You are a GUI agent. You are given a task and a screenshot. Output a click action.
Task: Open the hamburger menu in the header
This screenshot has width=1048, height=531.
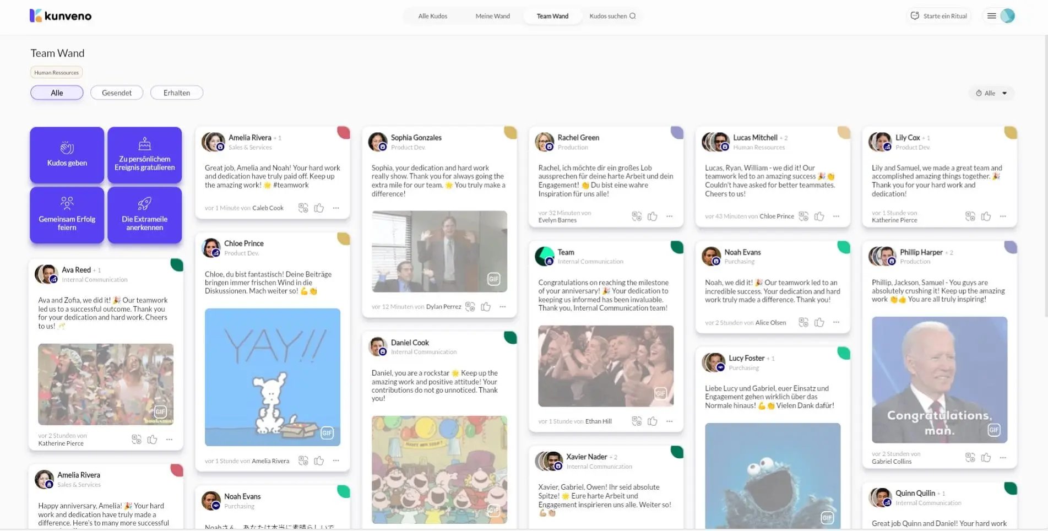click(x=991, y=16)
